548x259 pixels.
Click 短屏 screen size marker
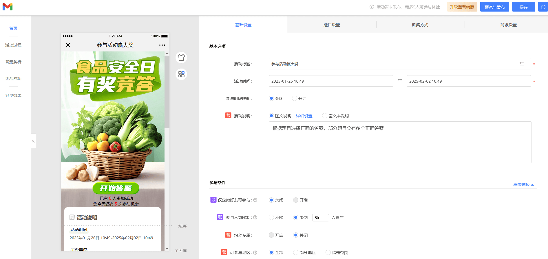coord(182,226)
